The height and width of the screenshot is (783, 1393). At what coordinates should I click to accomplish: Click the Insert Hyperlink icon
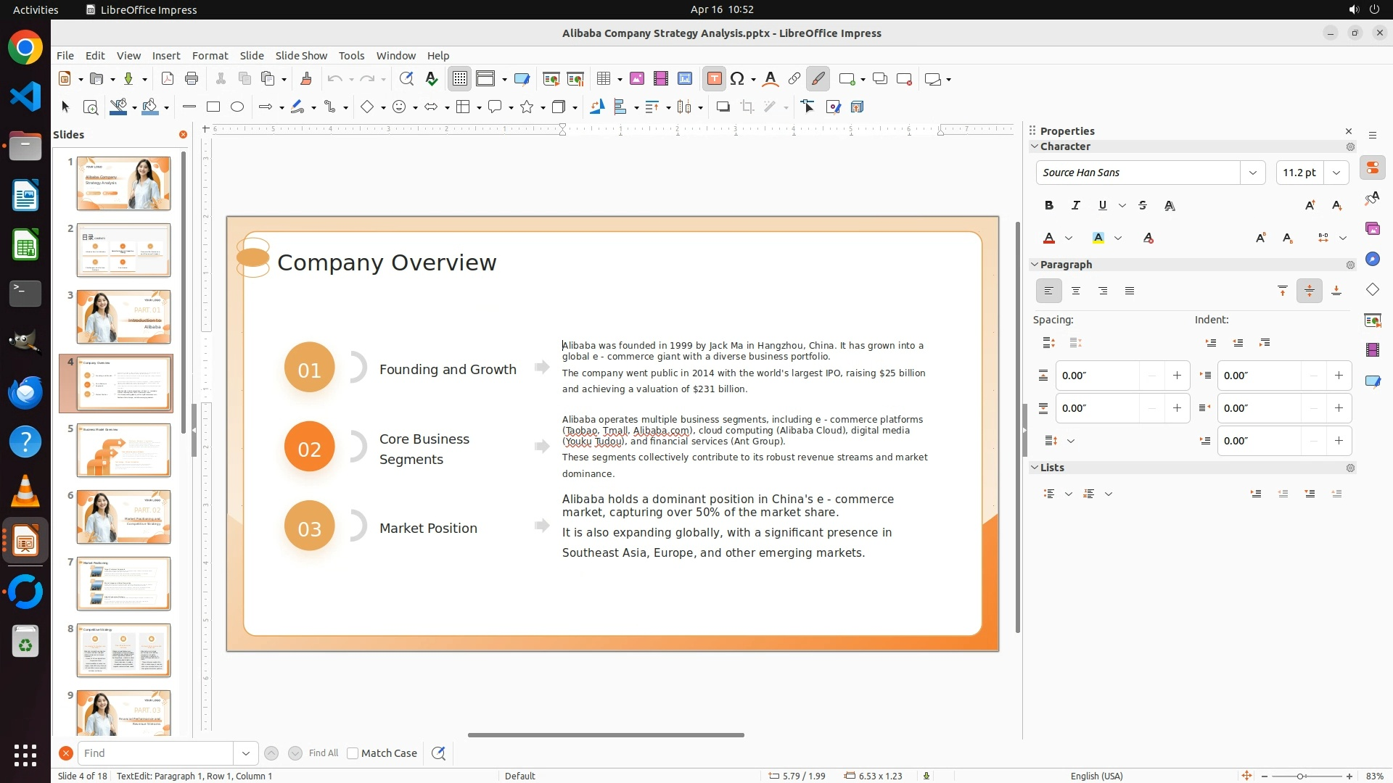coord(794,79)
